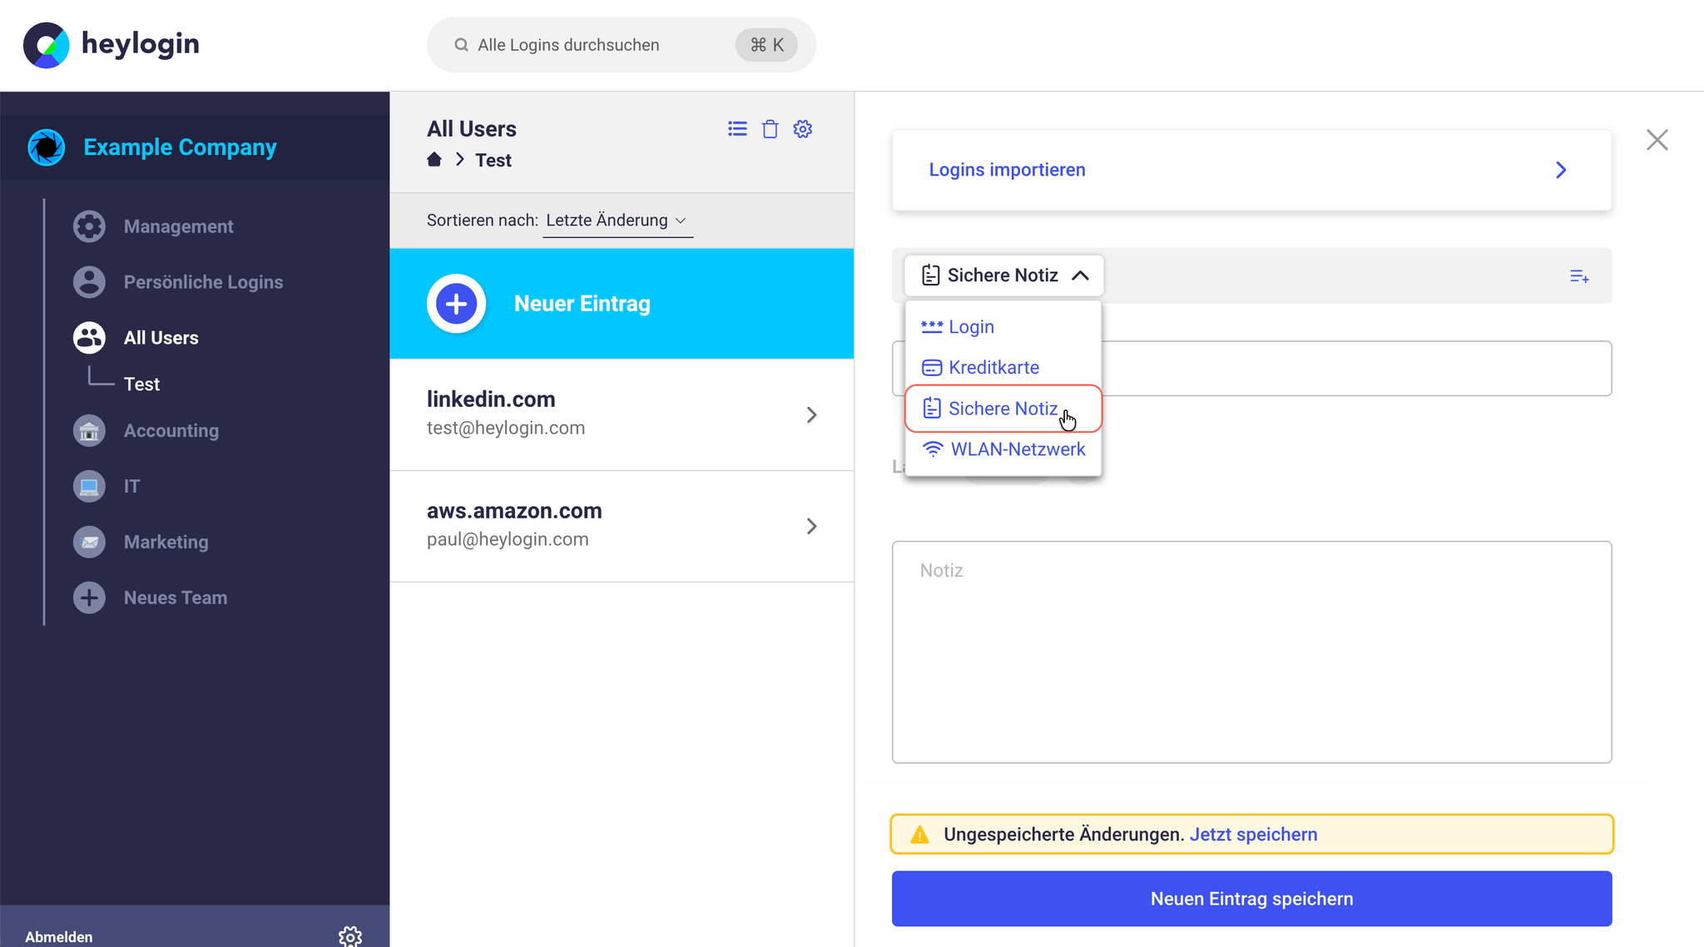Click into the Notiz text area

[1251, 652]
